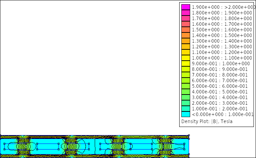Click the '<0.000e+000 : 1.000e-001' range text
The height and width of the screenshot is (158, 256).
[x=223, y=114]
